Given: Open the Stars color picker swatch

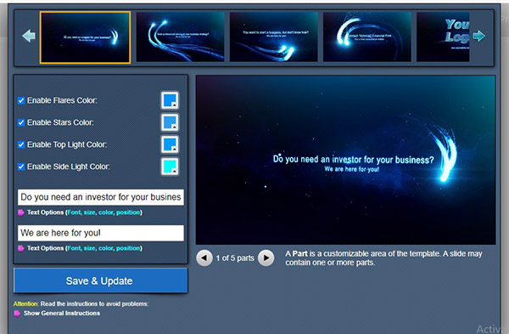Looking at the screenshot, I should pos(170,122).
